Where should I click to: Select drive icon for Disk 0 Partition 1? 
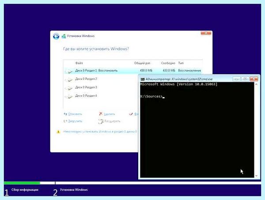pos(68,71)
